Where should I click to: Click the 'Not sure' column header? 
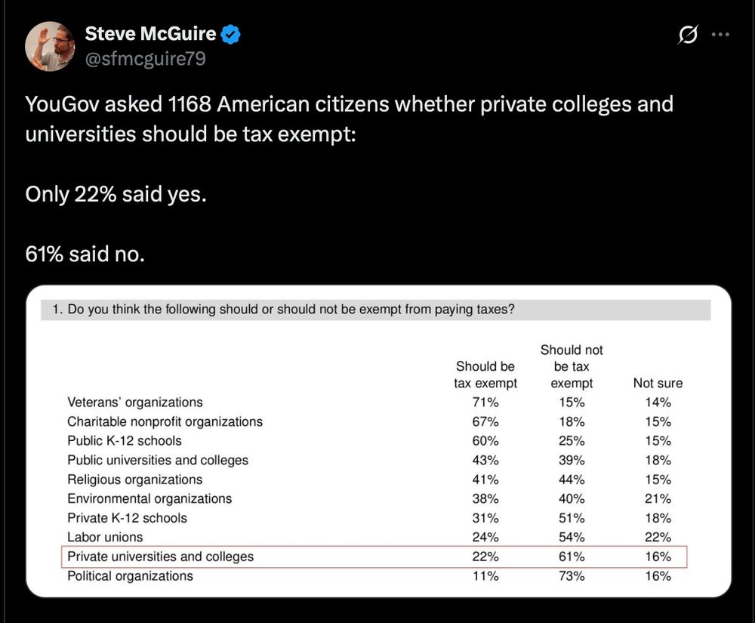(x=658, y=383)
